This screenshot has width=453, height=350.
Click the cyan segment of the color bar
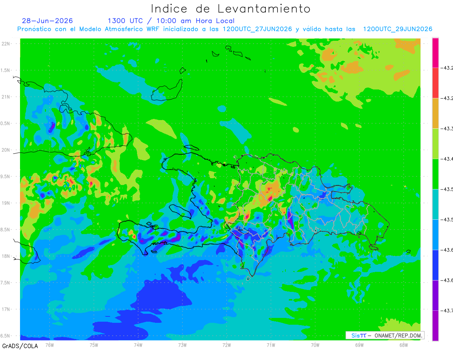pos(435,204)
